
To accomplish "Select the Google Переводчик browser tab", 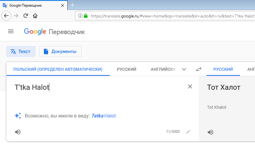I will click(x=34, y=5).
